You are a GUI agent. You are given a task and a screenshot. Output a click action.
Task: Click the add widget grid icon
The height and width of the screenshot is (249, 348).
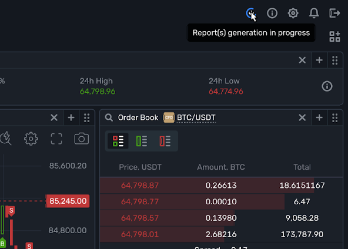click(334, 36)
